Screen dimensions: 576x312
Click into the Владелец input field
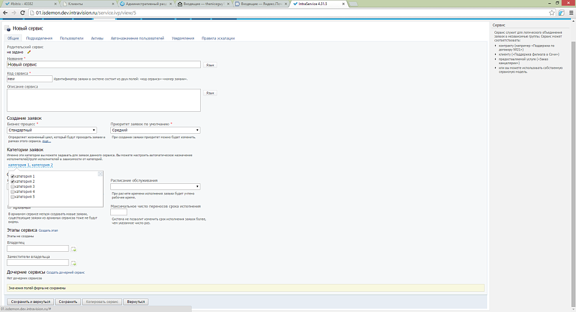(38, 248)
